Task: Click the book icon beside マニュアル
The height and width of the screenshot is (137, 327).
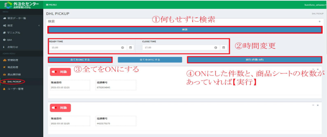Action: pos(4,33)
